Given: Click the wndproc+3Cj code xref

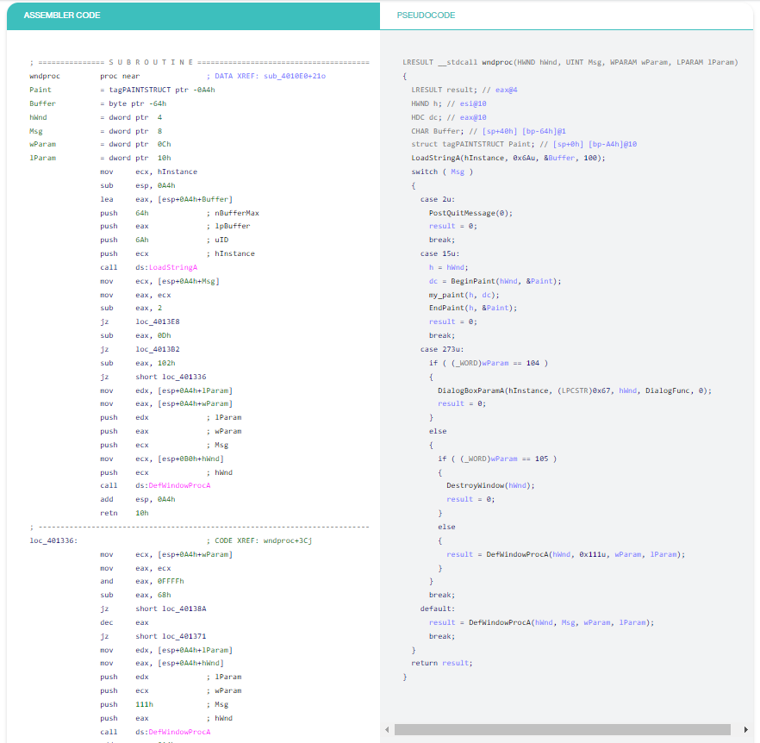Looking at the screenshot, I should coord(288,540).
